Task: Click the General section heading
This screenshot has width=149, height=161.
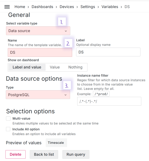Action: (19, 15)
